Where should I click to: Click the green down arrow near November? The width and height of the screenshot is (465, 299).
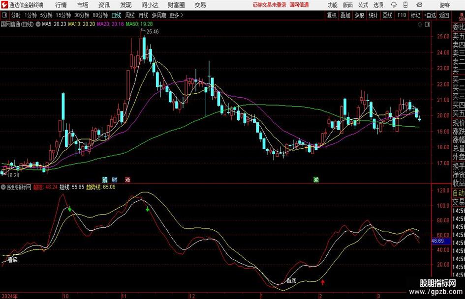point(148,209)
